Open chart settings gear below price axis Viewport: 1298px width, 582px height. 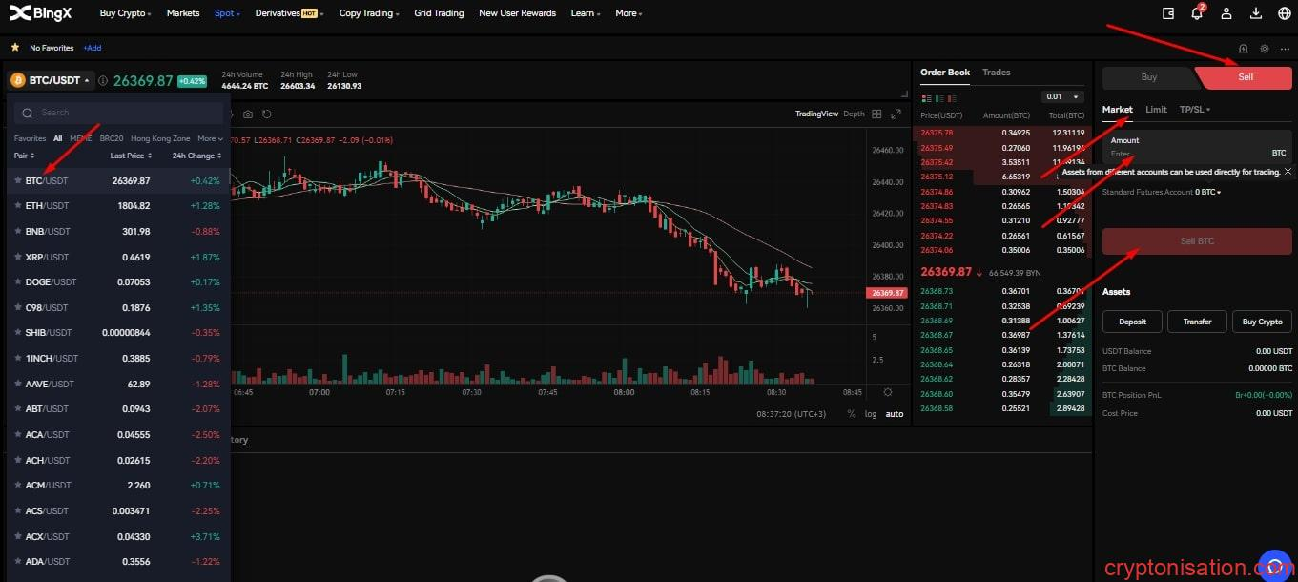(x=888, y=392)
